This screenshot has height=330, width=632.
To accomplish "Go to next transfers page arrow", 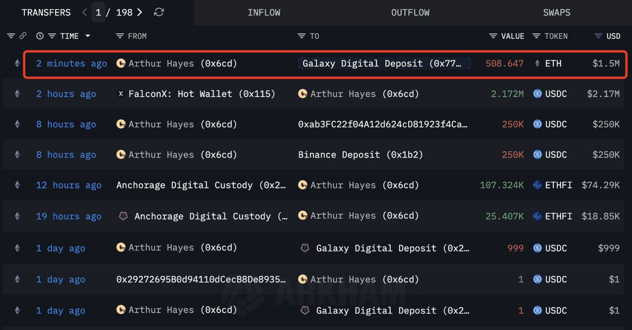I will 139,13.
